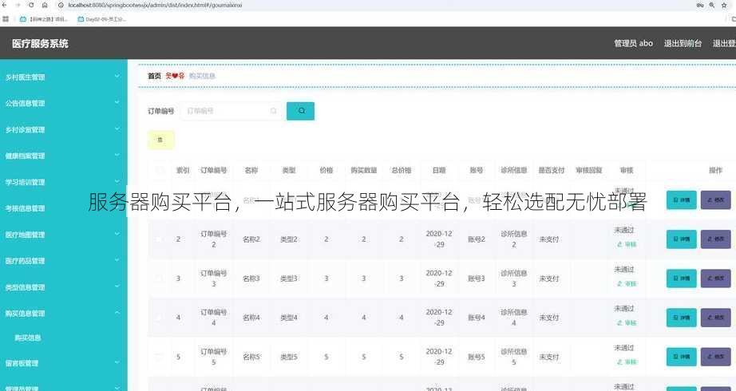Viewport: 736px width, 391px height.
Task: Click the green audit (审核) link in row 5
Action: (627, 362)
